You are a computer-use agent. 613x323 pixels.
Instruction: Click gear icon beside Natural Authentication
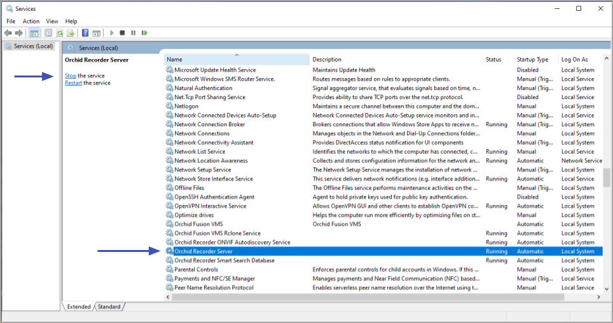click(x=169, y=88)
